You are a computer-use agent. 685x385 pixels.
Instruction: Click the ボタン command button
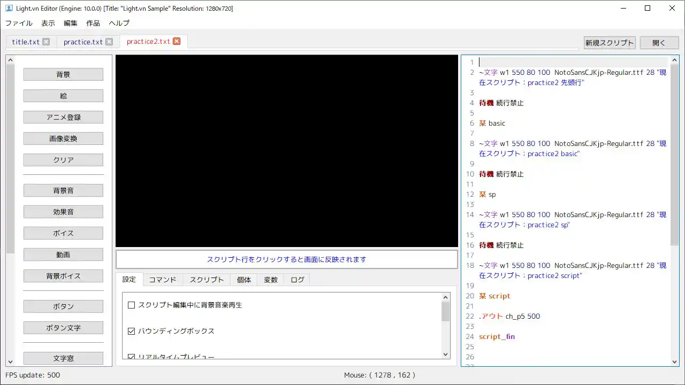[x=63, y=306]
